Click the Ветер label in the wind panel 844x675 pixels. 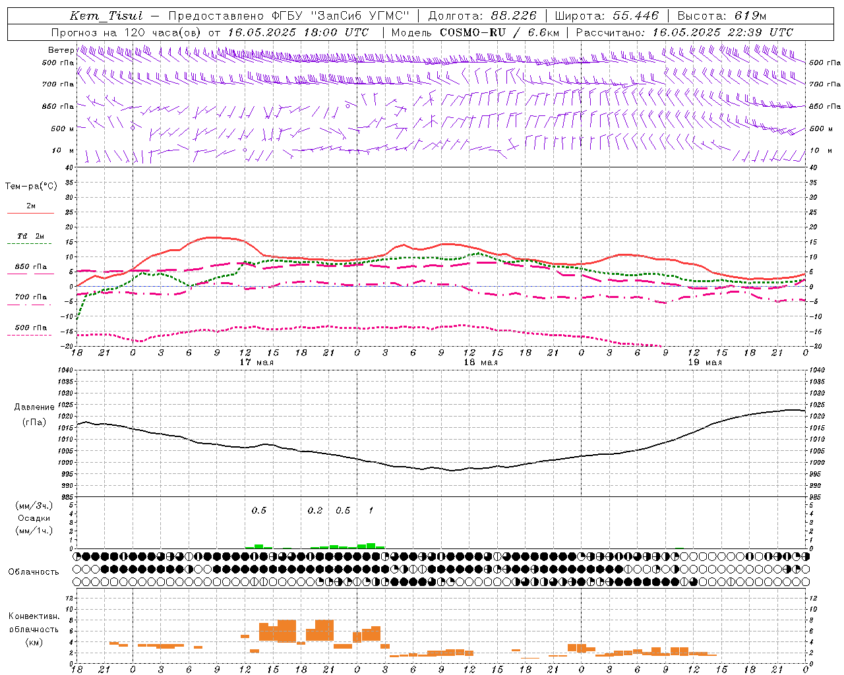[61, 50]
